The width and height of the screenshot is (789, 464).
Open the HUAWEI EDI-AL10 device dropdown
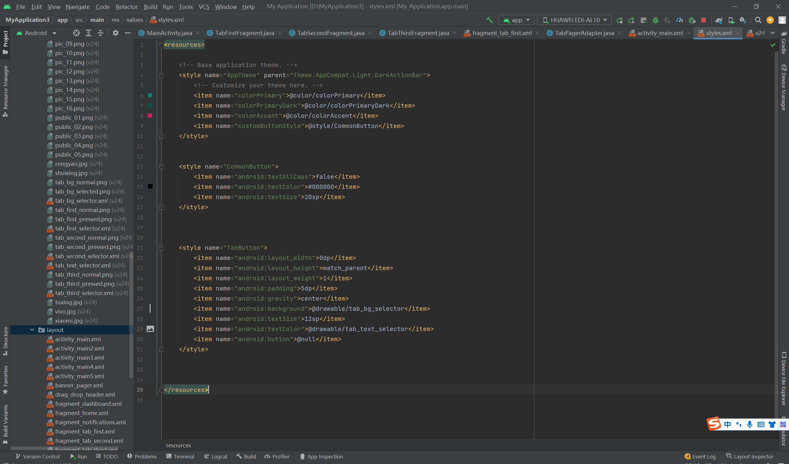574,20
